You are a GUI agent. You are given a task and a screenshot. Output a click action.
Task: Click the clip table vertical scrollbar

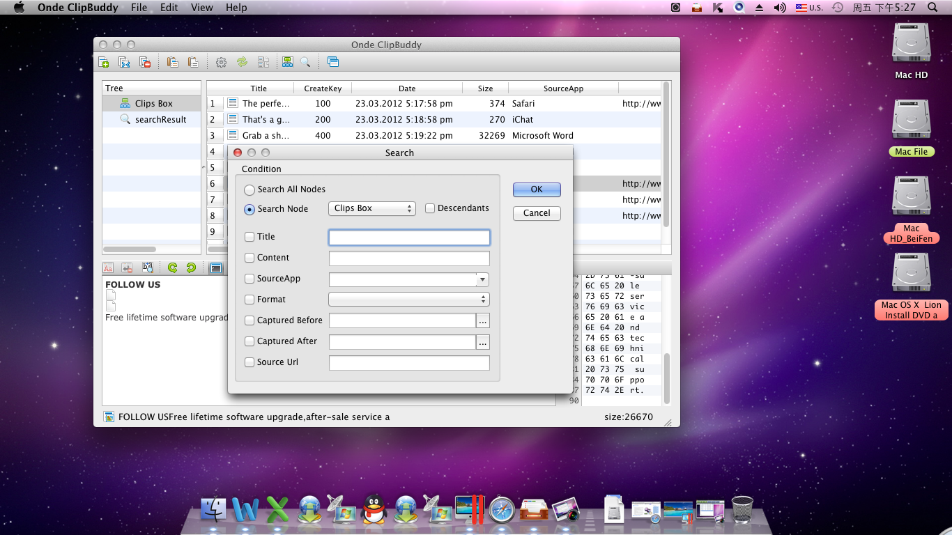(666, 154)
